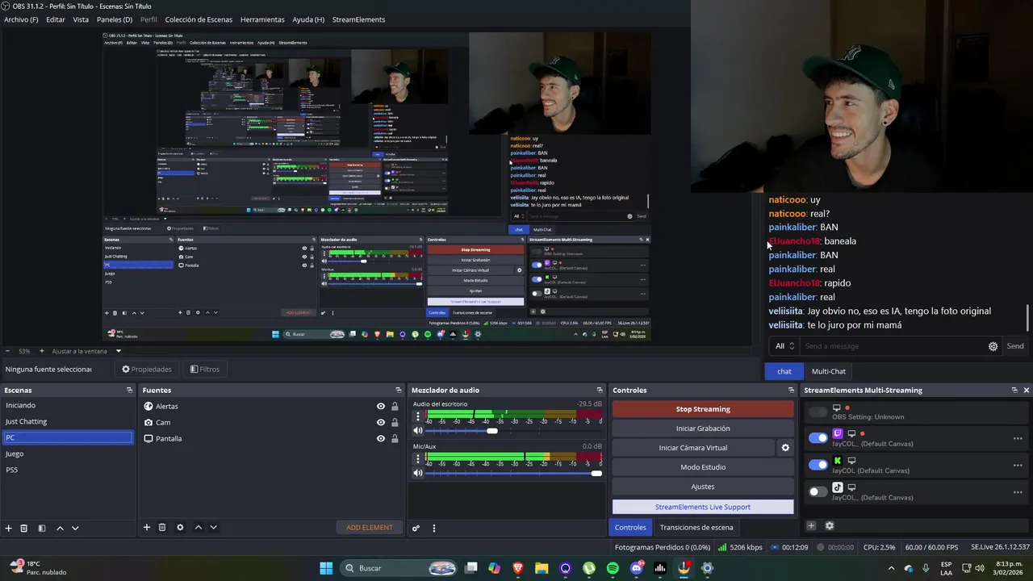
Task: Open File Explorer from the taskbar
Action: point(542,568)
